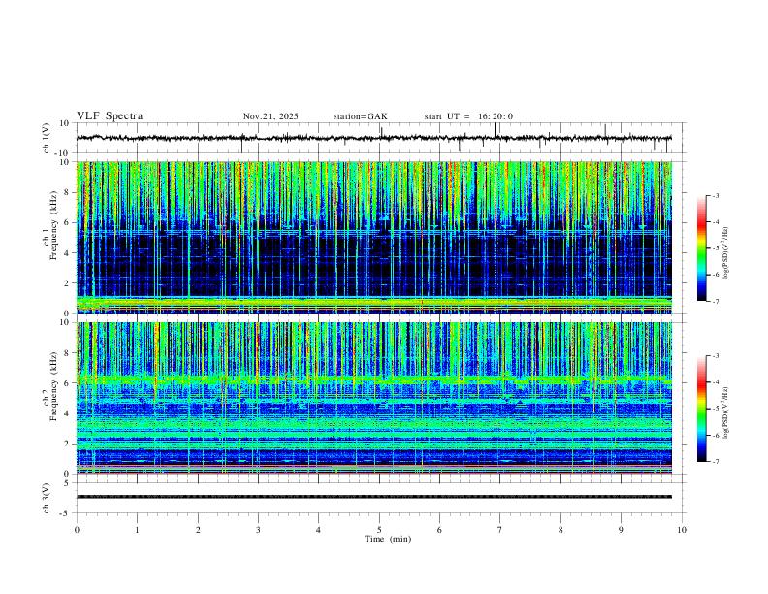Click the "start UT = 16:20:0" text

(468, 116)
